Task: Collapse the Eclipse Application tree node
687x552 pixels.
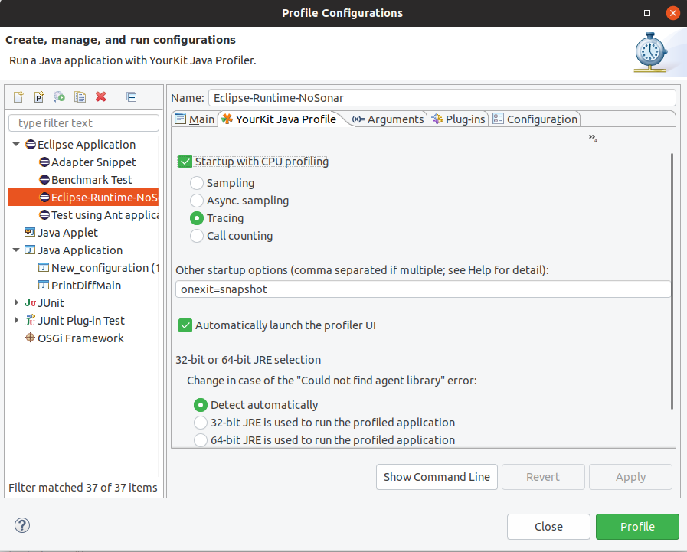Action: pos(16,144)
